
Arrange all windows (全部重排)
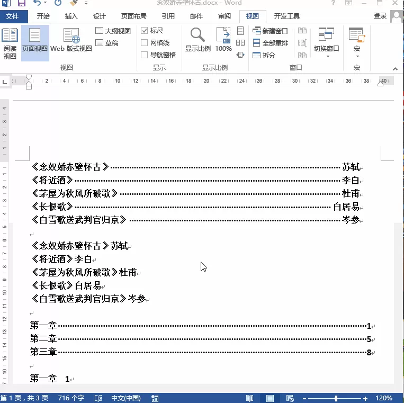pyautogui.click(x=270, y=43)
